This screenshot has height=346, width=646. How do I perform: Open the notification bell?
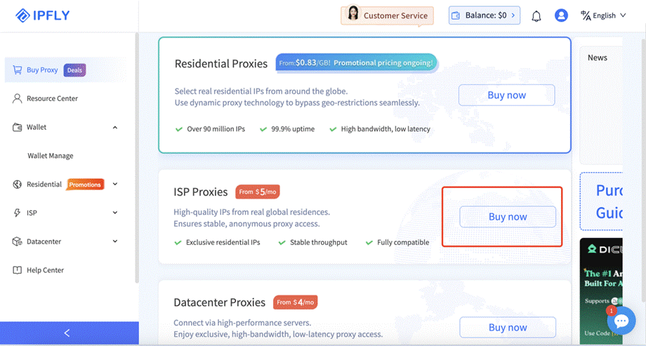point(536,15)
